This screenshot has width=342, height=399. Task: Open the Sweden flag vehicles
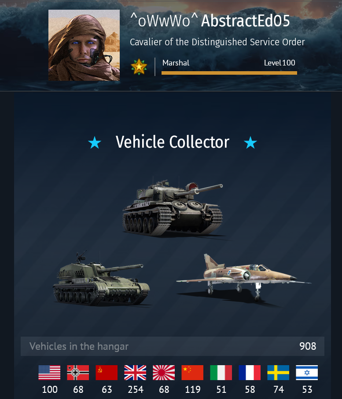(278, 373)
